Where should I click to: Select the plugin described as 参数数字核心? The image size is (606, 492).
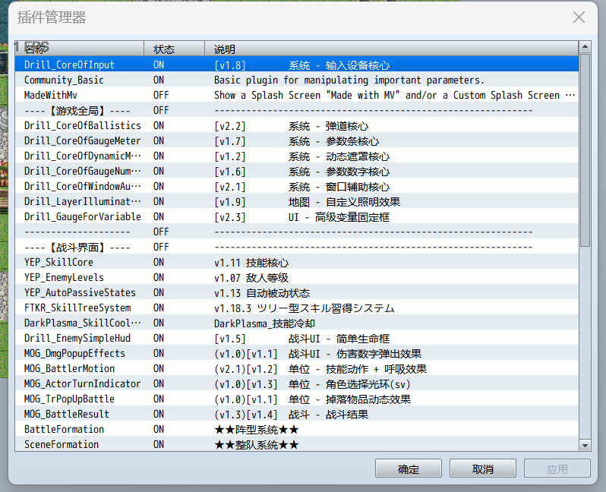297,171
